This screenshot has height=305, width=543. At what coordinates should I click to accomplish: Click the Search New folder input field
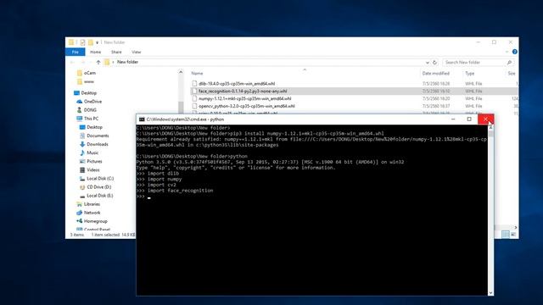(474, 62)
